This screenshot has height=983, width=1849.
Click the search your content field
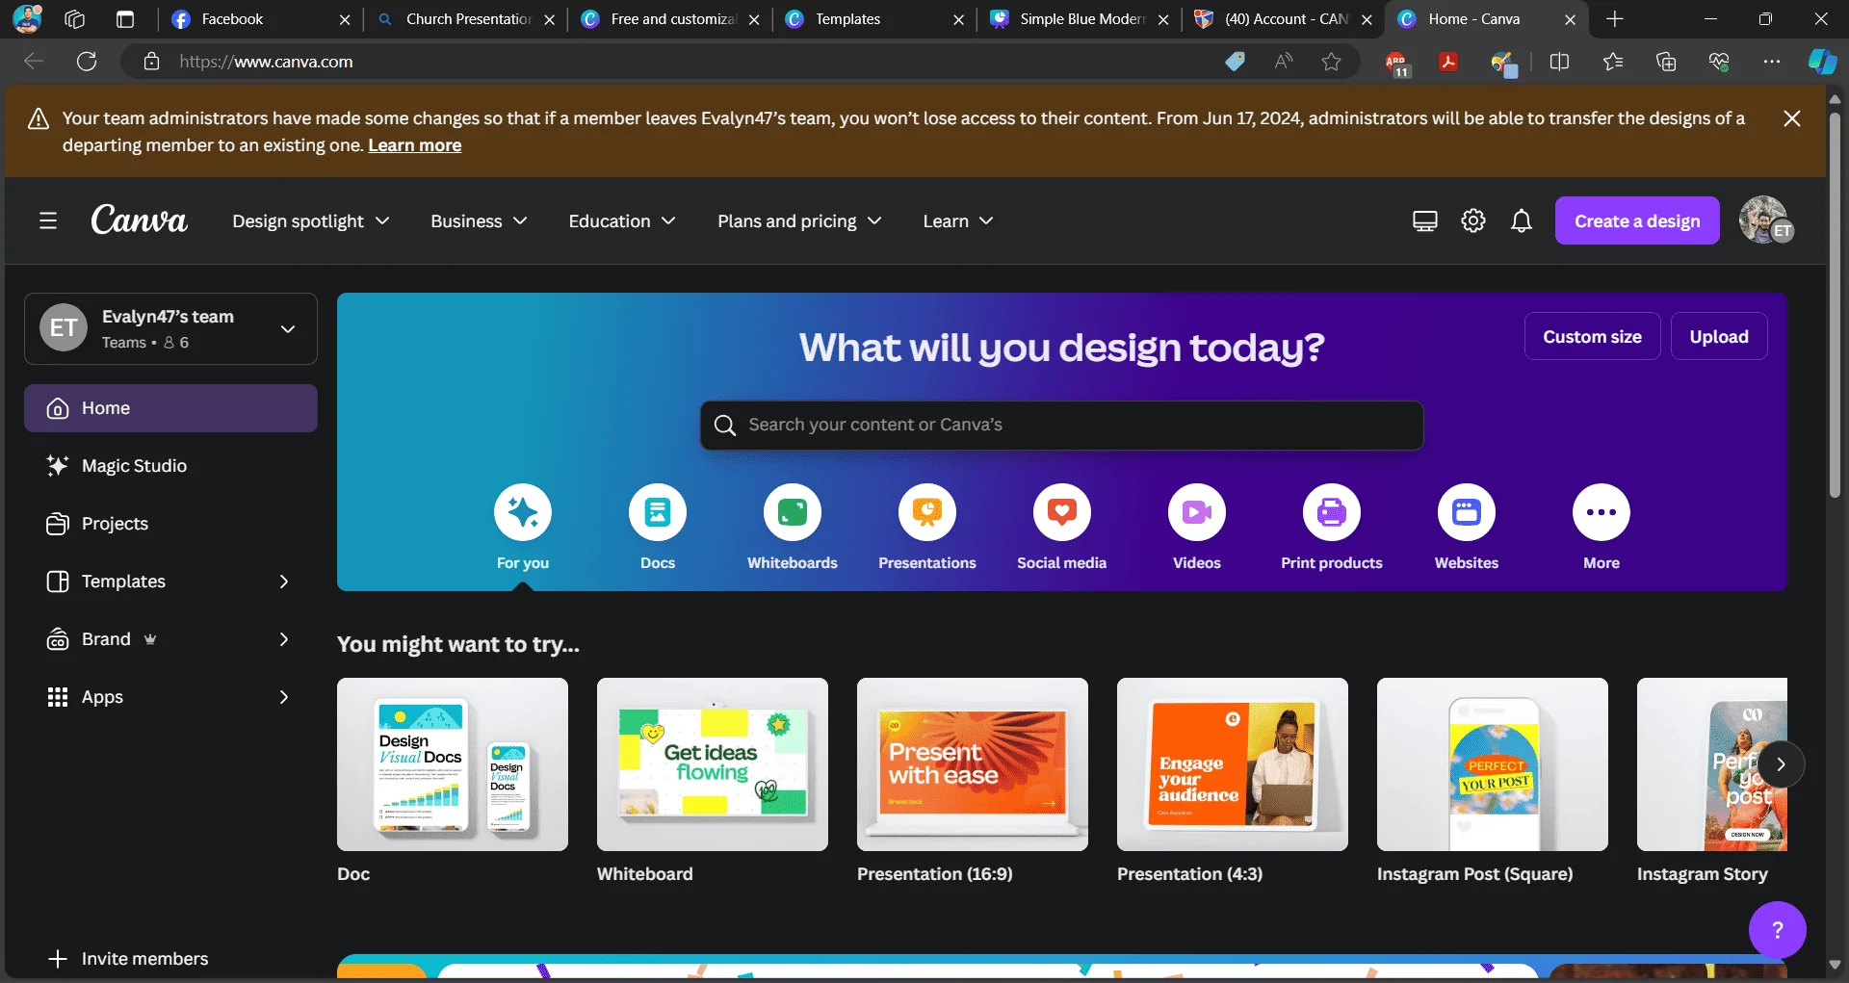1061,426
